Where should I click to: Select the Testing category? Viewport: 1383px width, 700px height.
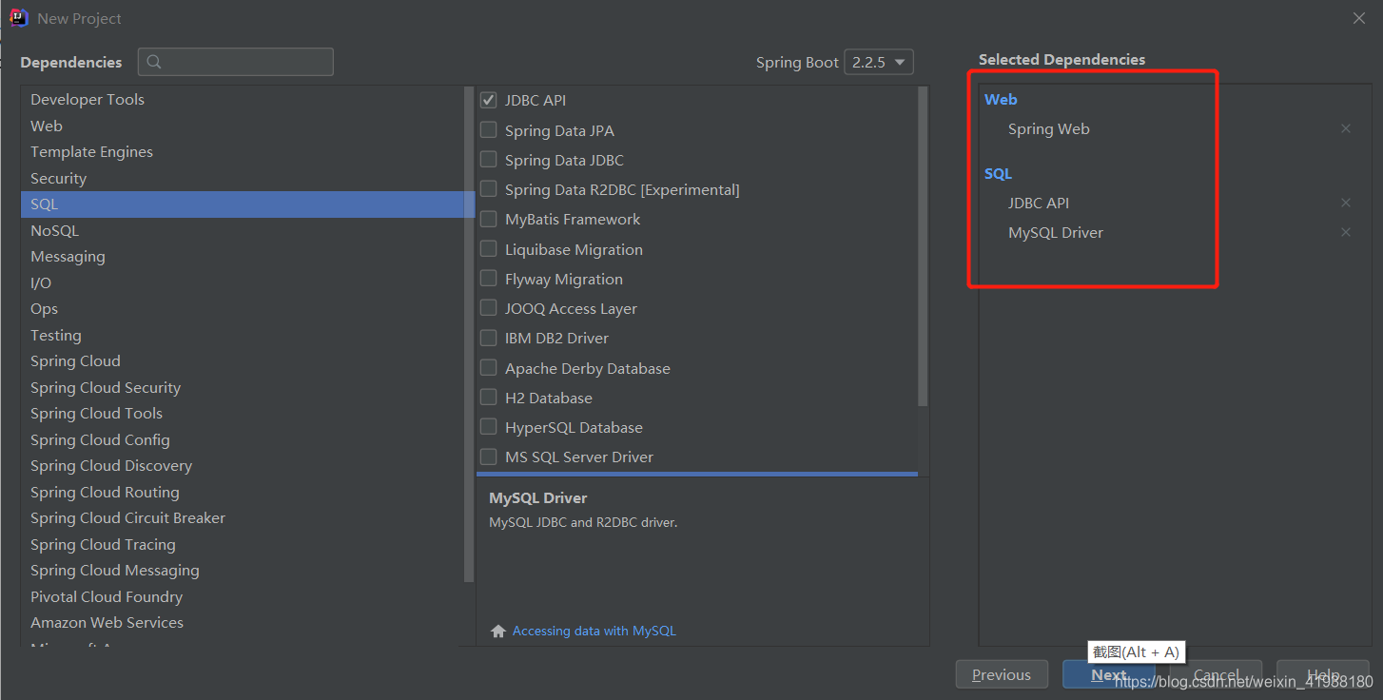coord(242,335)
